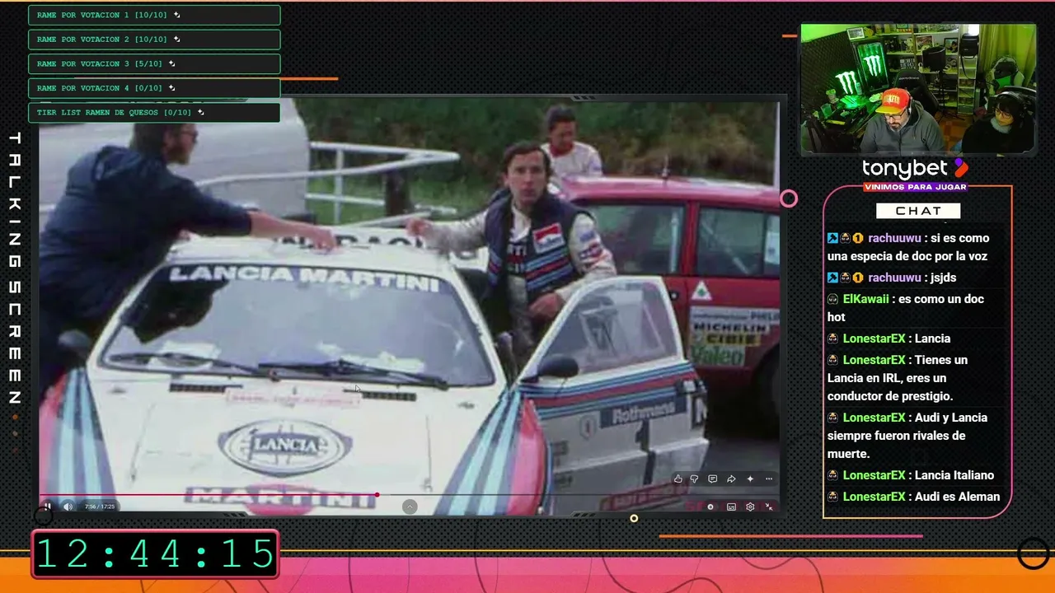This screenshot has width=1055, height=593.
Task: Click chat text 'Lancia Italiano'
Action: [x=954, y=475]
